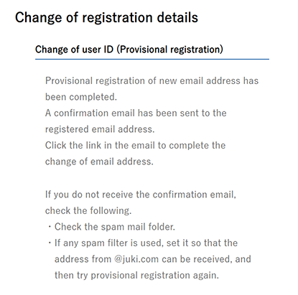Viewport: 298px width, 295px height.
Task: Click the line starting "Click the link in"
Action: (135, 146)
